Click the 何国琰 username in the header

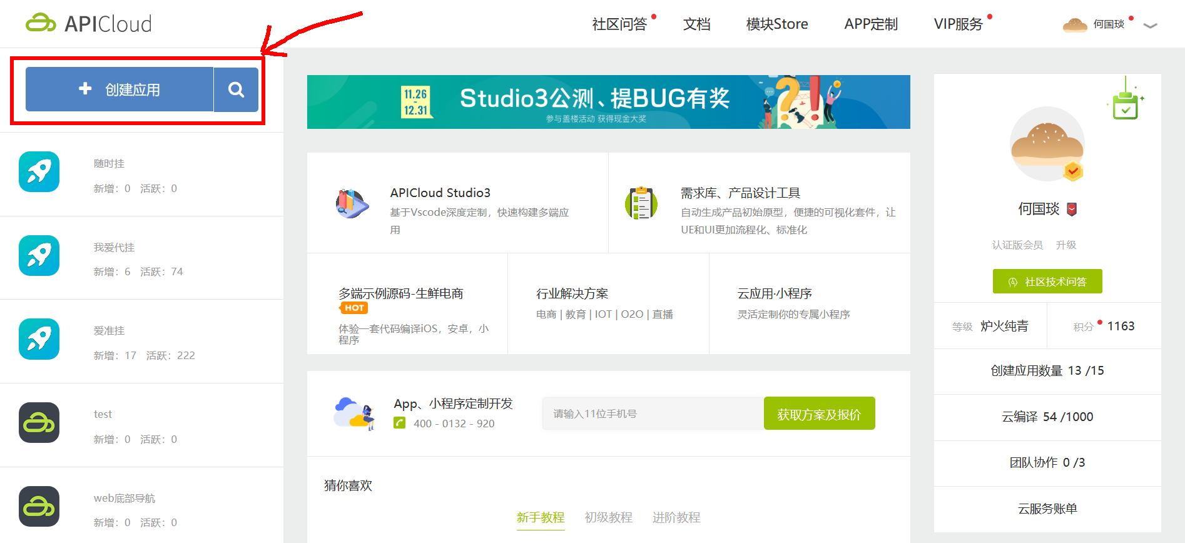click(x=1109, y=24)
